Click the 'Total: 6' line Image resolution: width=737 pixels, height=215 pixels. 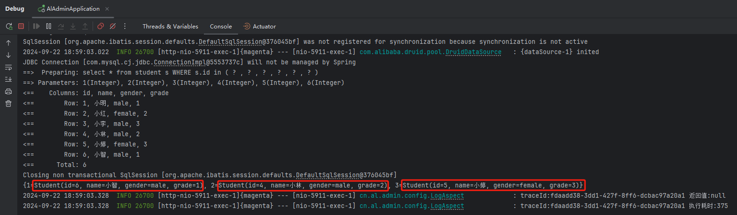55,165
